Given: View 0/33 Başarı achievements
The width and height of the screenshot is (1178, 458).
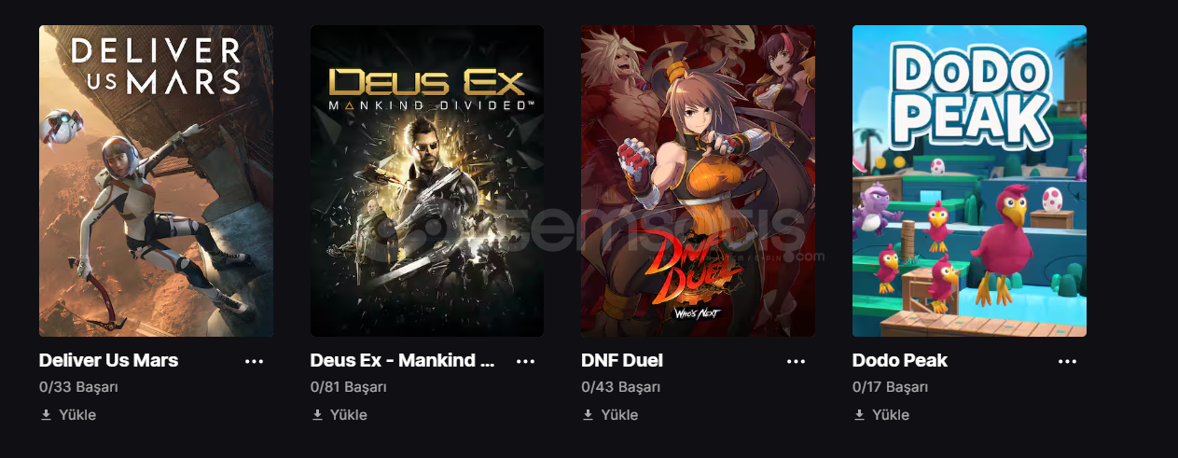Looking at the screenshot, I should pos(78,387).
